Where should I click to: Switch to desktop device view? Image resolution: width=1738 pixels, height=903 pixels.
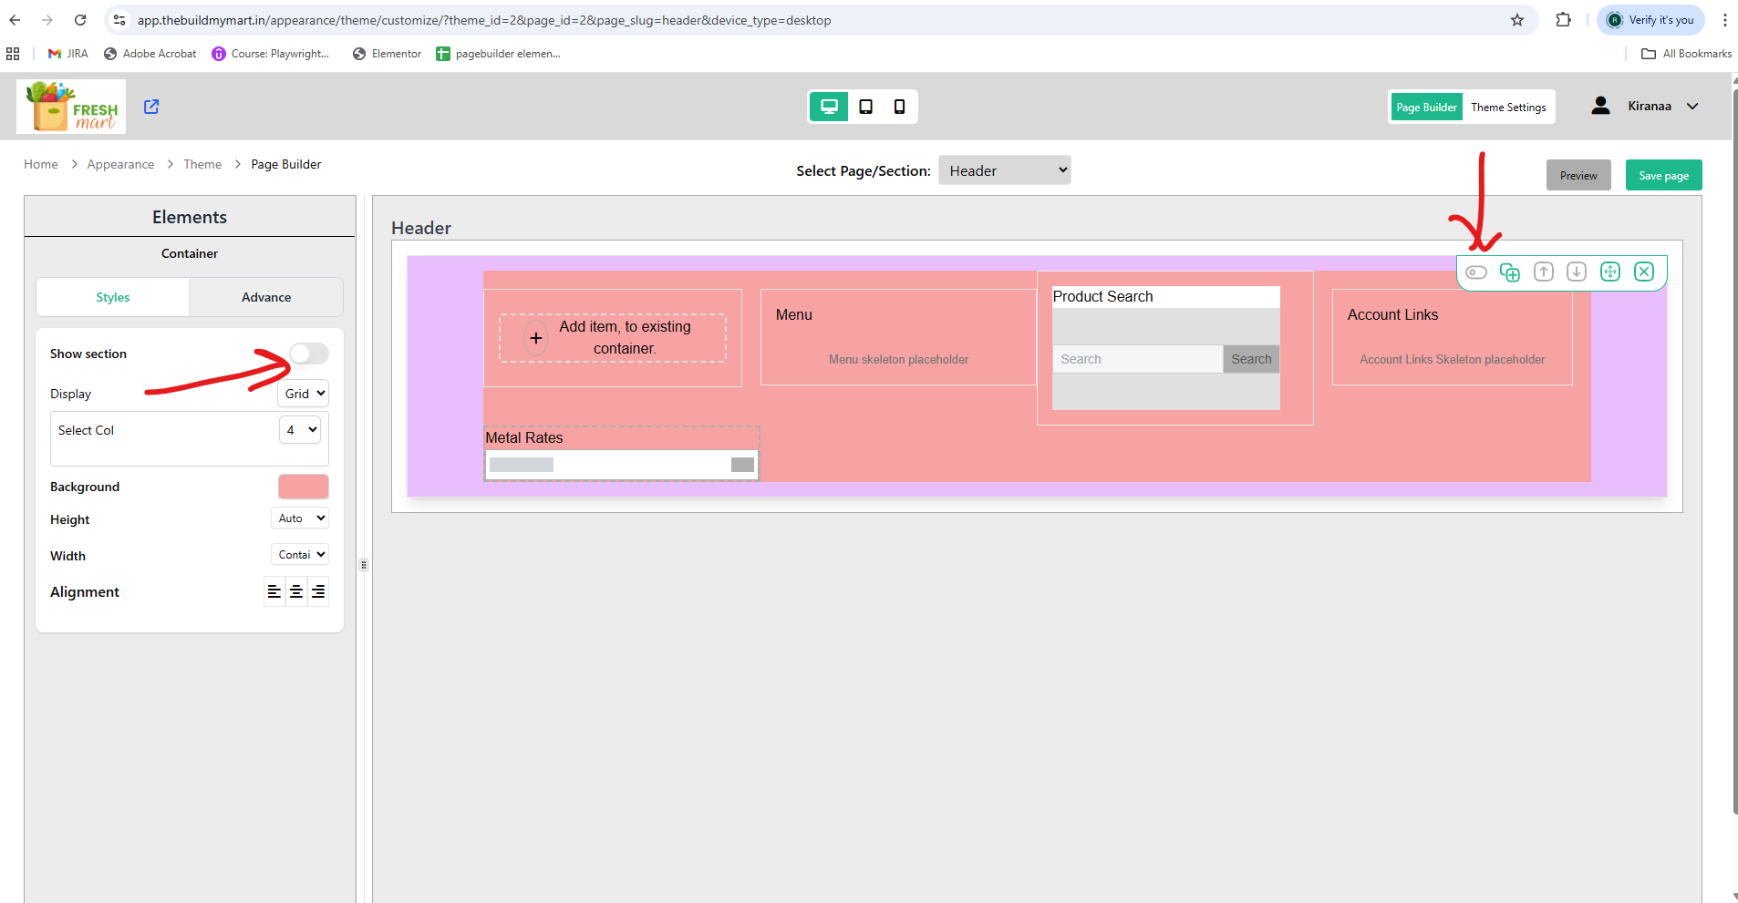point(829,107)
